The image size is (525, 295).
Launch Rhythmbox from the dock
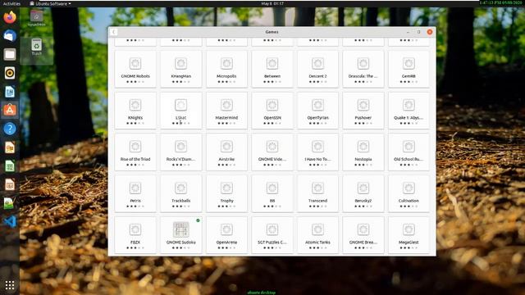tap(10, 73)
